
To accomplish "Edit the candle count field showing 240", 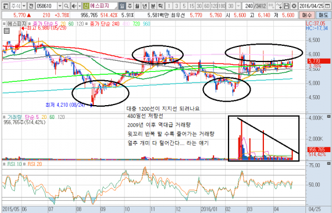I will tap(248, 6).
